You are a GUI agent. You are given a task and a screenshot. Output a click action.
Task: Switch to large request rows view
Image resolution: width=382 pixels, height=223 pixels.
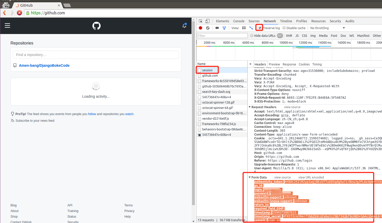pos(244,28)
